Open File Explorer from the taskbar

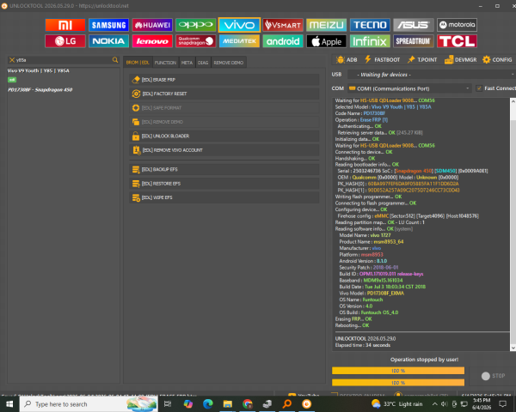(x=227, y=403)
